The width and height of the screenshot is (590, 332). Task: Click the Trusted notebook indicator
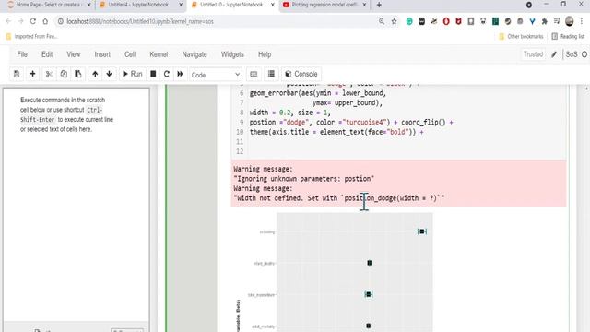pos(533,54)
